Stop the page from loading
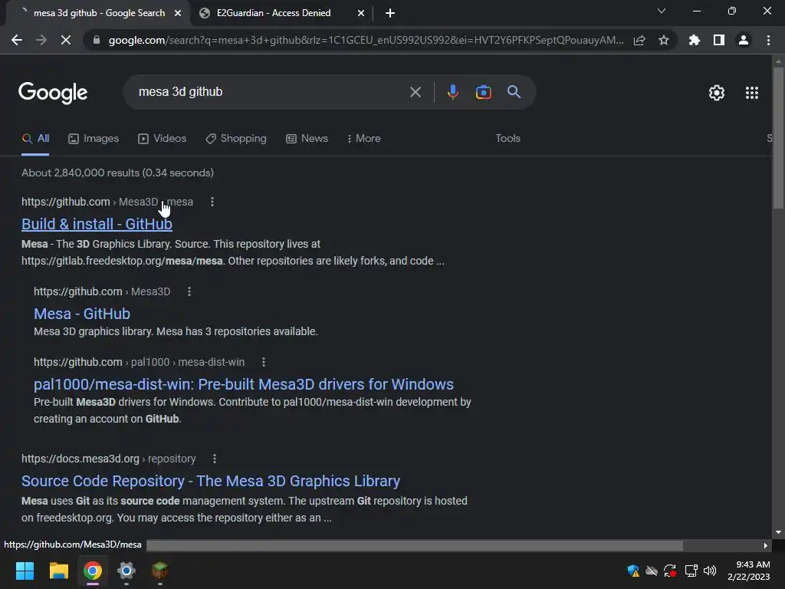785x589 pixels. point(66,40)
